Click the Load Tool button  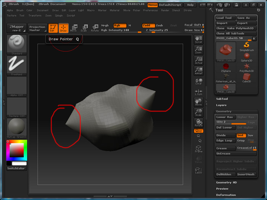tap(225, 18)
